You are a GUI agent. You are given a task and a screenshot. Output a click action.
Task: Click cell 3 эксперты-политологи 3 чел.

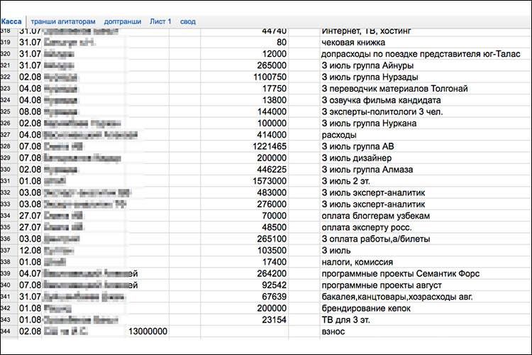(x=426, y=111)
